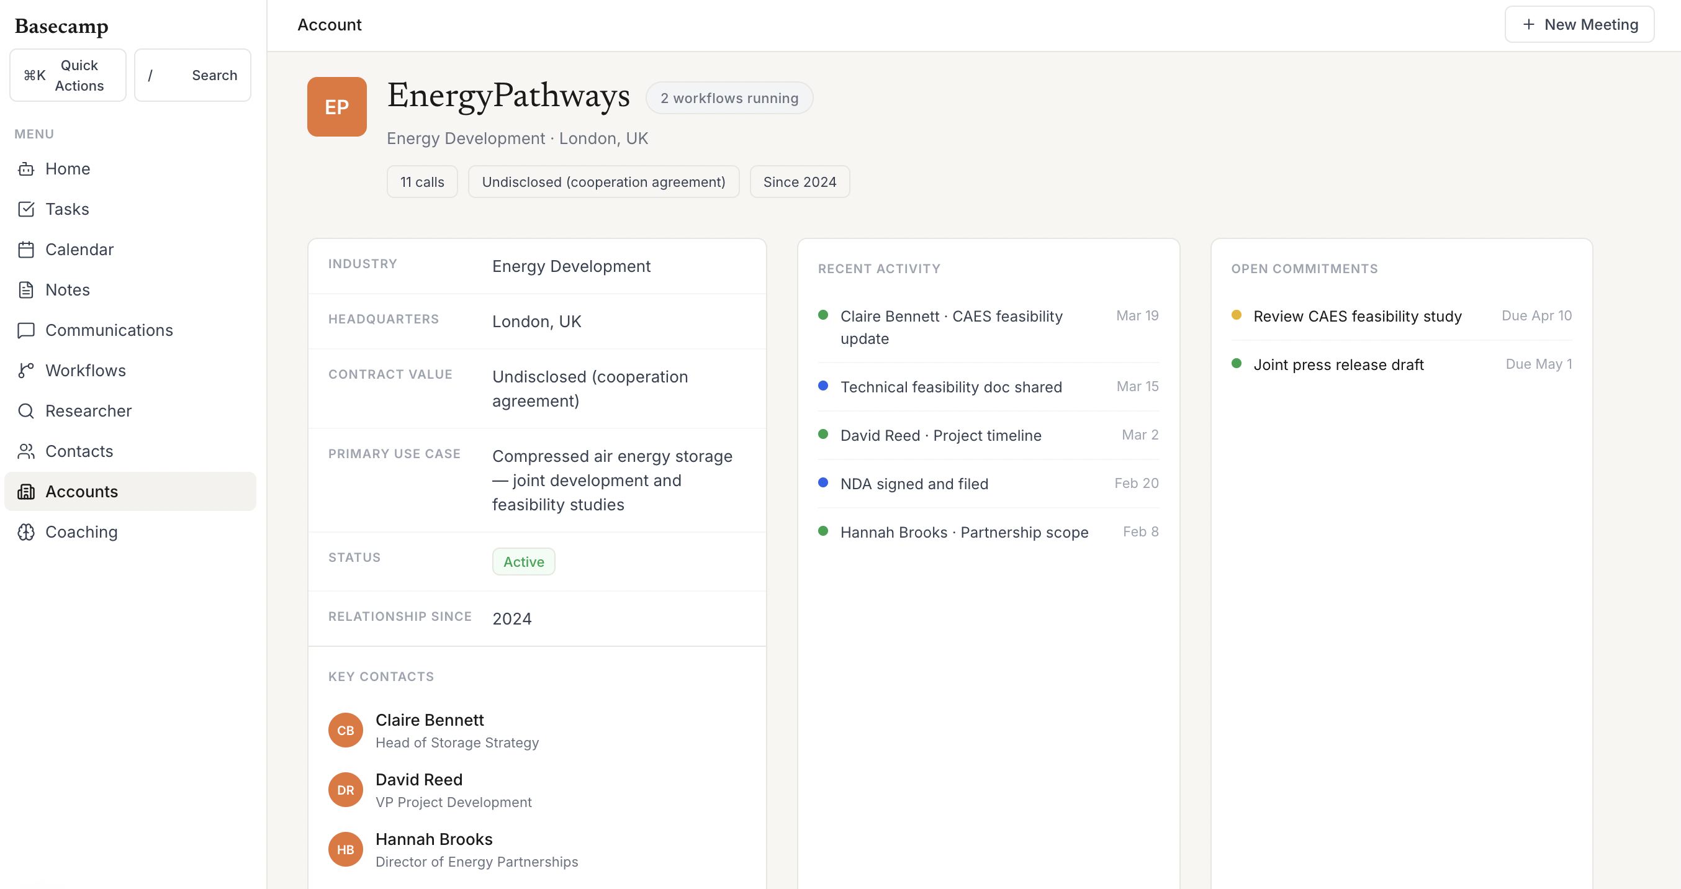Open the Contacts menu item
The height and width of the screenshot is (889, 1681).
click(79, 451)
